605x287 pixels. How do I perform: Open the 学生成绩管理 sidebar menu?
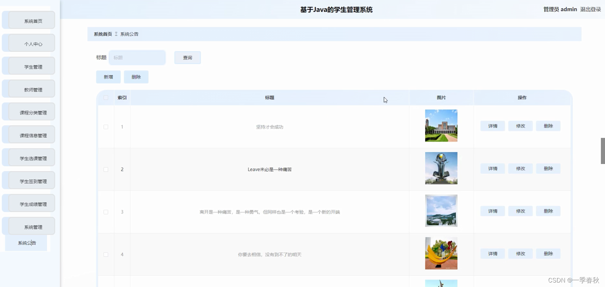29,204
